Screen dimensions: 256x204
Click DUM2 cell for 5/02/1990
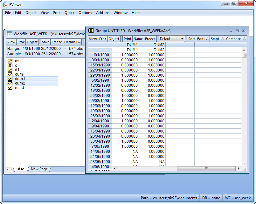click(x=152, y=80)
